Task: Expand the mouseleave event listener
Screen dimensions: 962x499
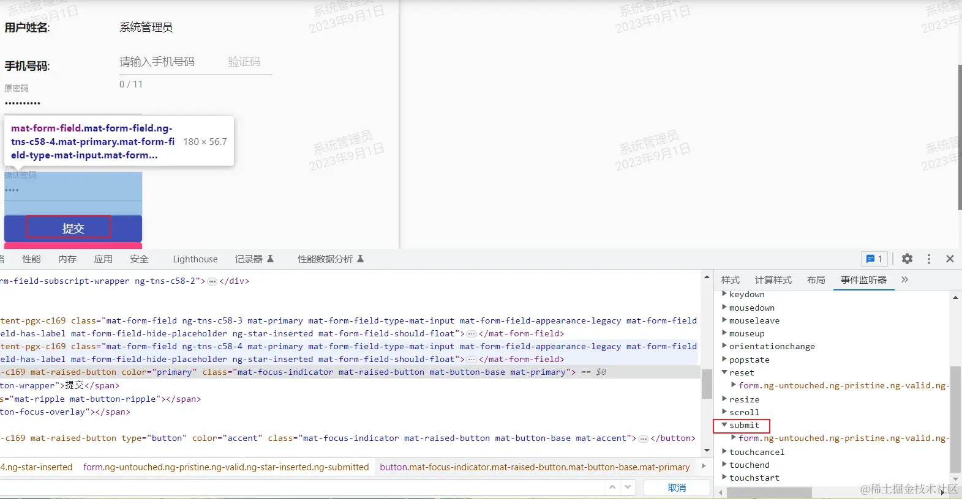Action: pos(724,320)
